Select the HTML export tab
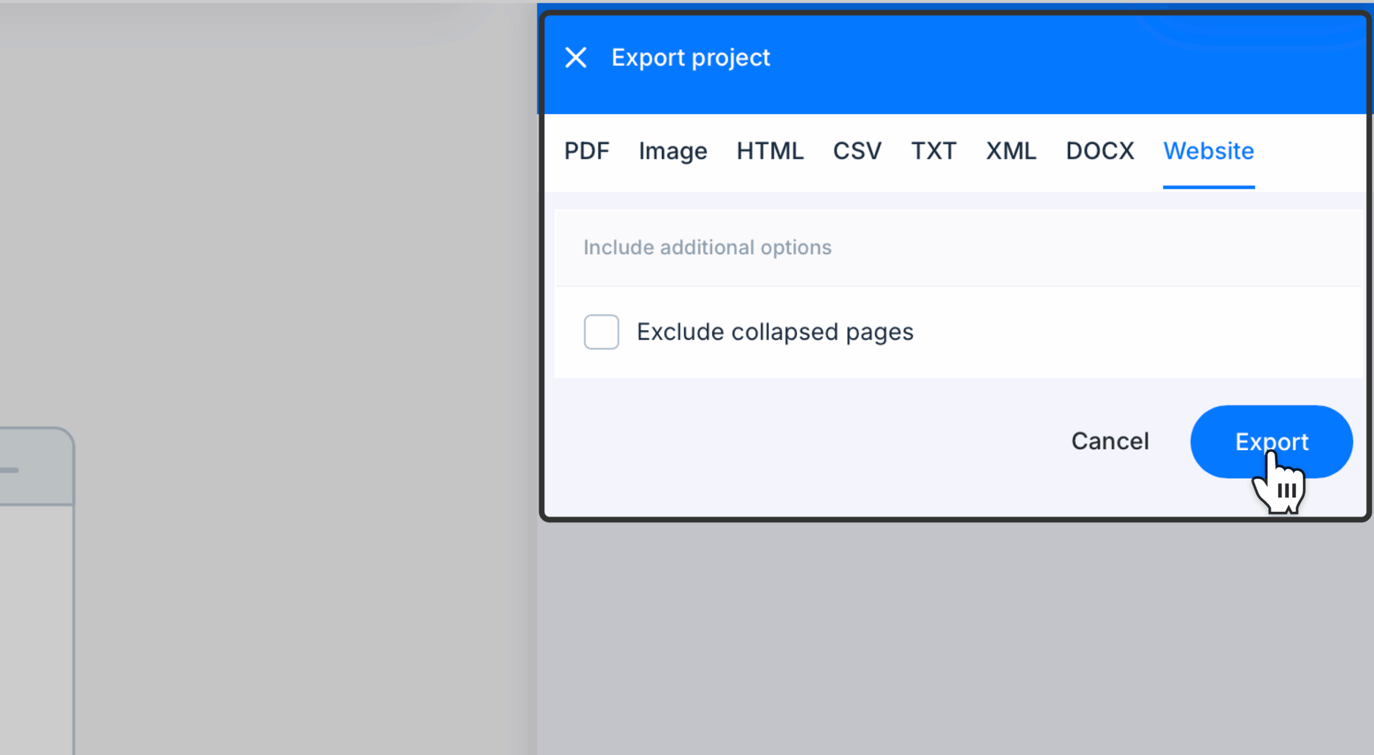Image resolution: width=1374 pixels, height=755 pixels. (x=770, y=151)
